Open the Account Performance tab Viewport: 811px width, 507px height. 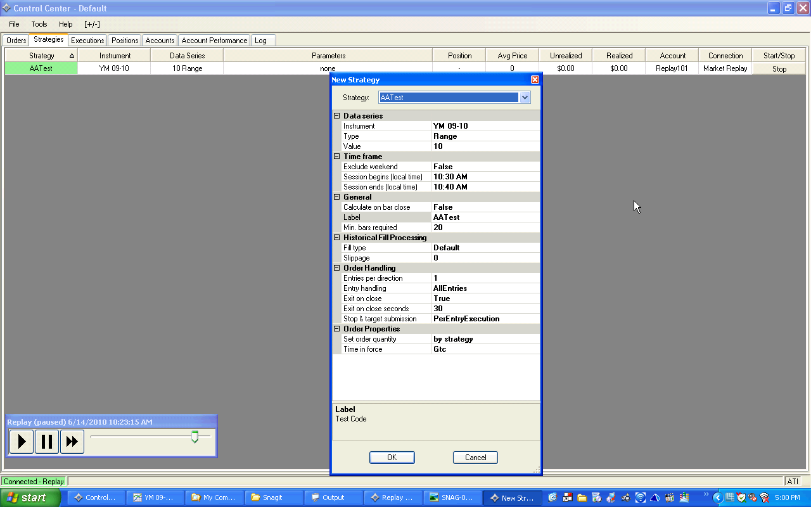(x=214, y=41)
